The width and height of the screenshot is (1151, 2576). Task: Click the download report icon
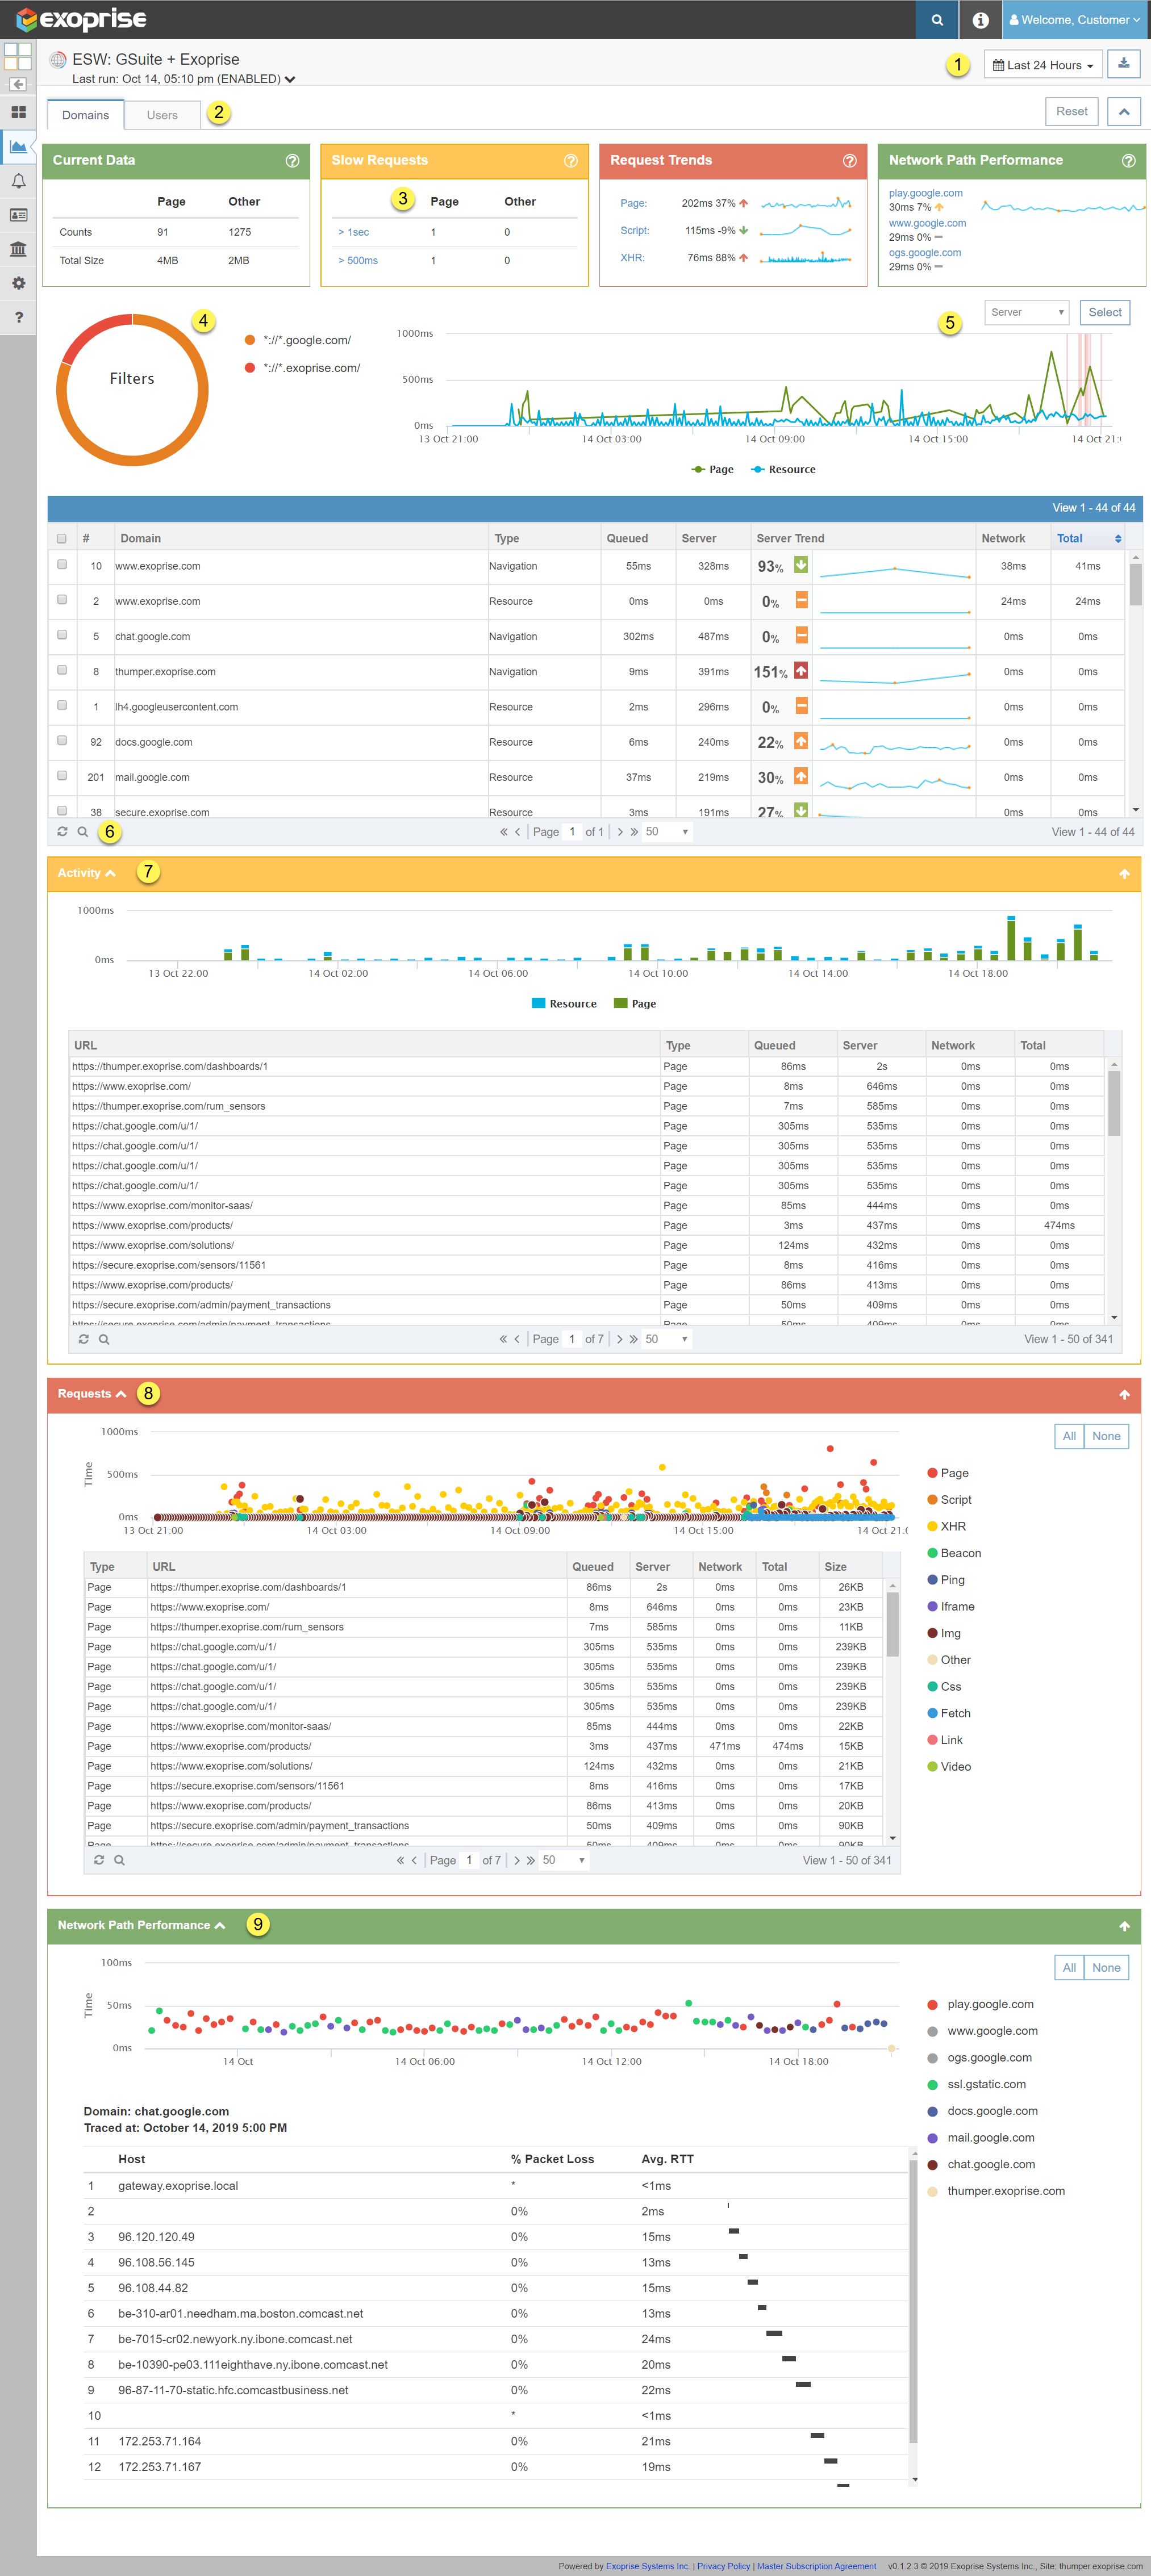click(x=1123, y=64)
